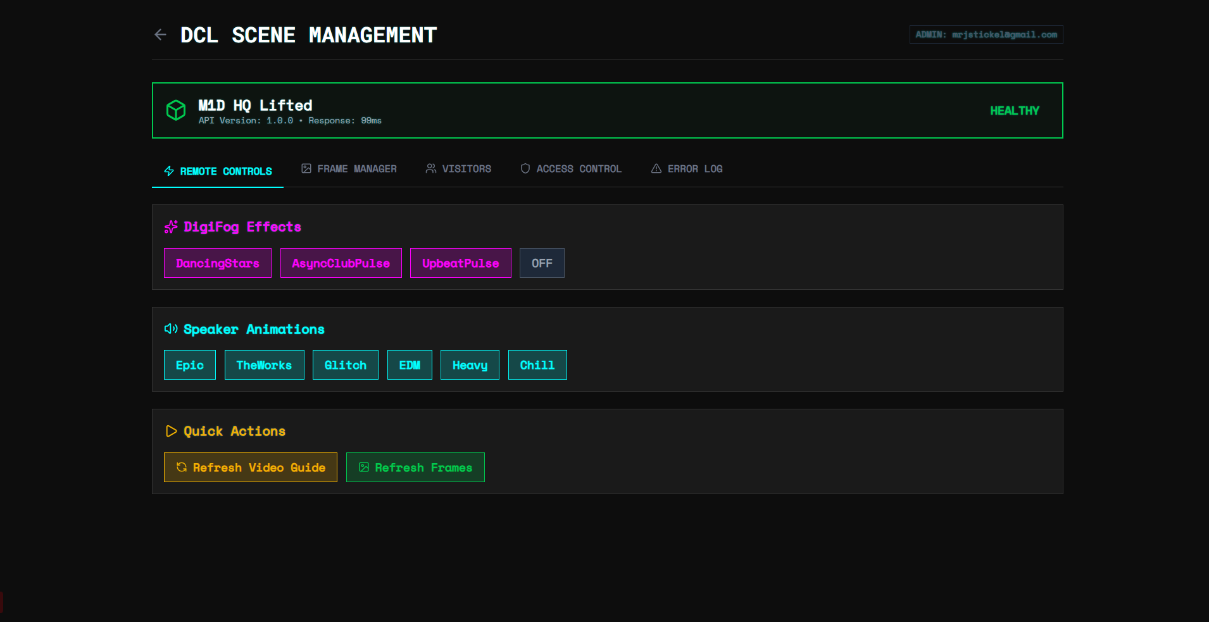This screenshot has height=622, width=1209.
Task: Click the green cube scene icon
Action: 176,110
